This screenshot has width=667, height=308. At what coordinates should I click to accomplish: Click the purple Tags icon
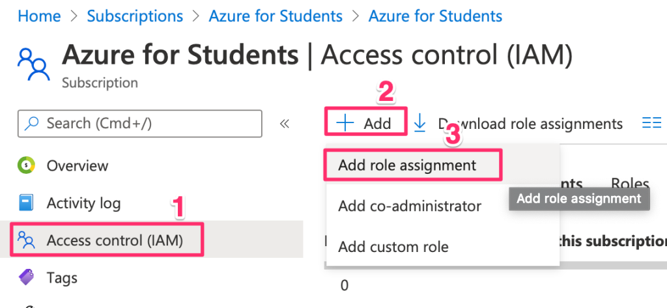point(26,277)
